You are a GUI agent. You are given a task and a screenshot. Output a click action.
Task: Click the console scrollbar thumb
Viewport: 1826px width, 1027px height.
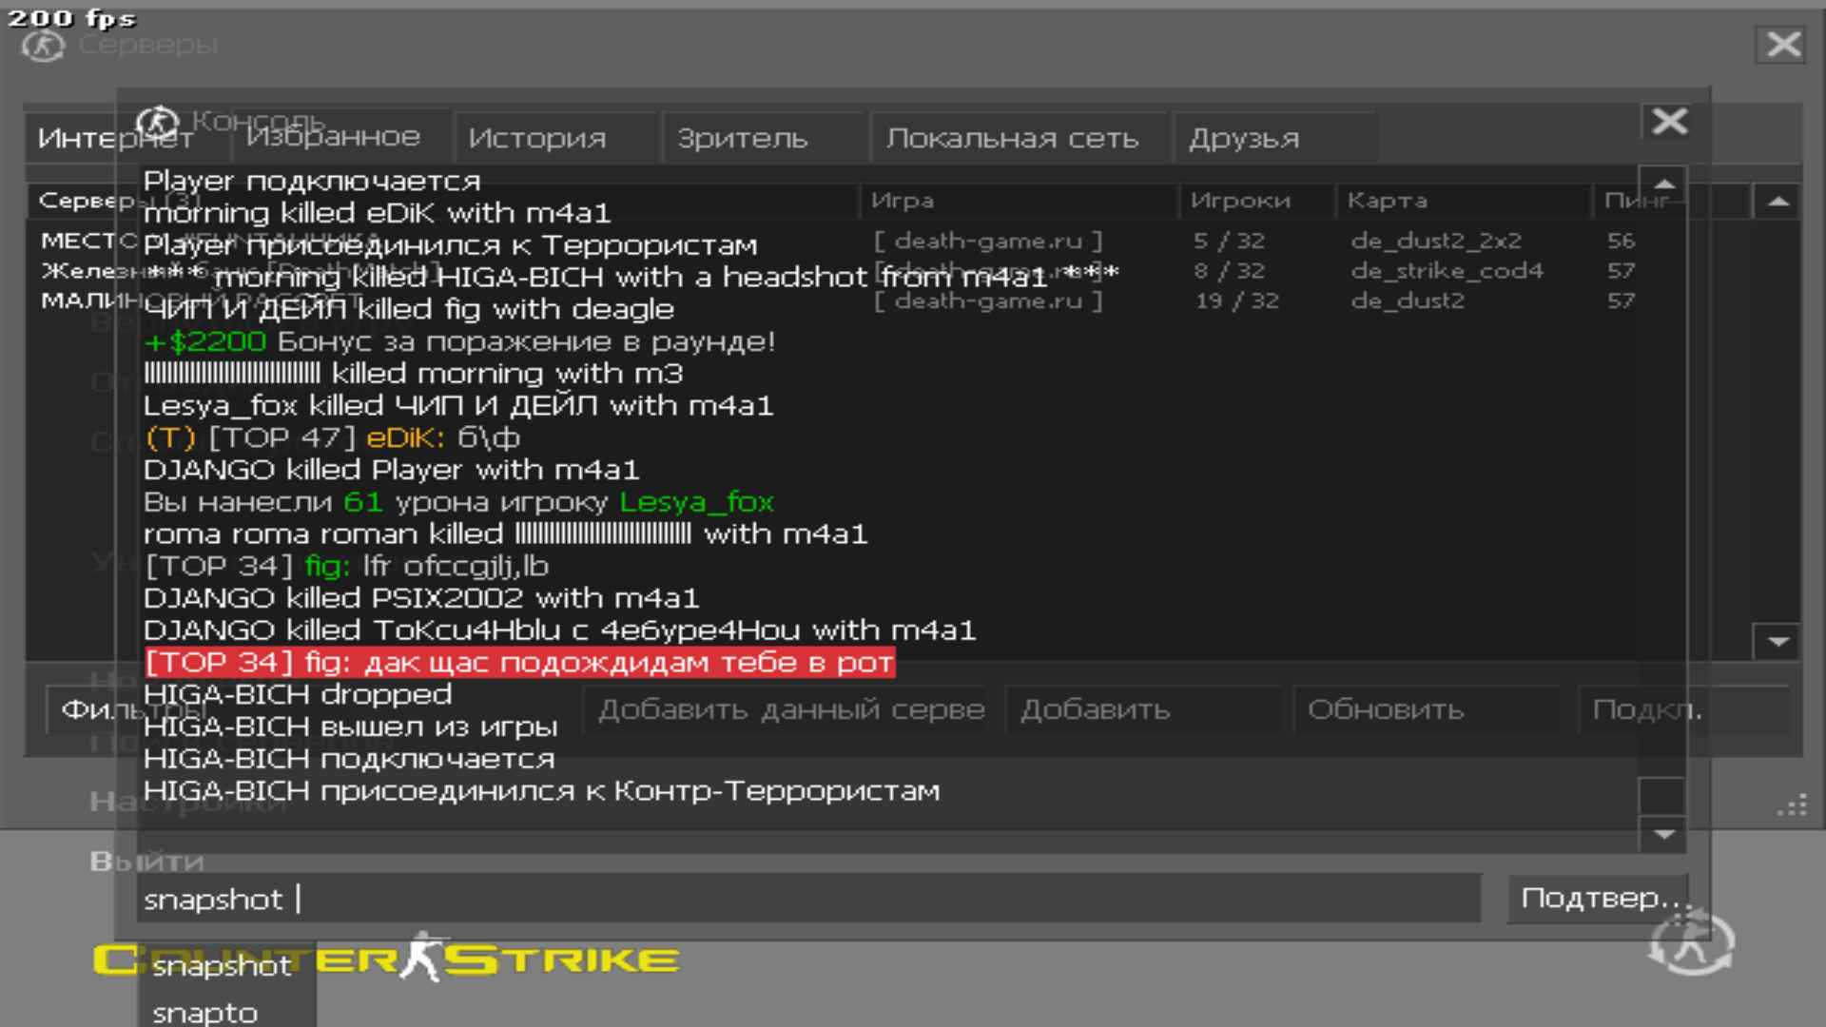(x=1663, y=795)
